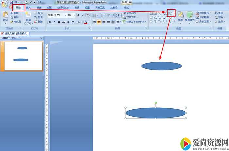
Task: Click the Office button logo
Action: 5,5
